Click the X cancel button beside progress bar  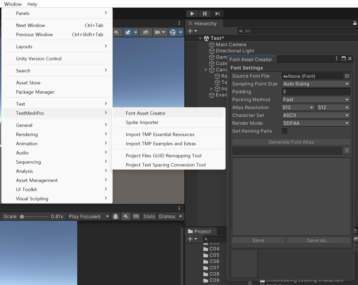[x=347, y=150]
